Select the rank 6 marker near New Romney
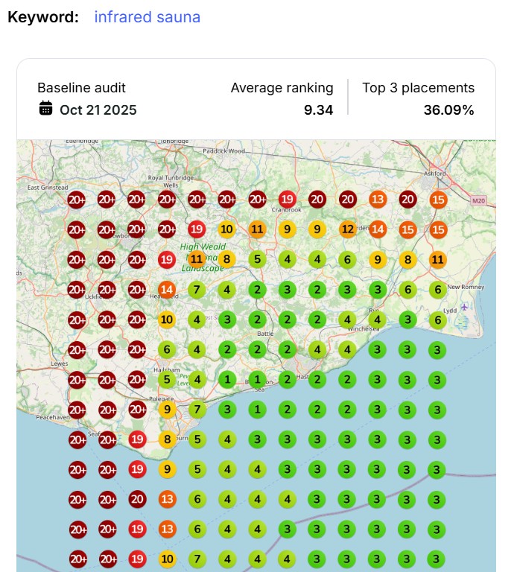Viewport: 514px width, 572px height. [x=438, y=290]
